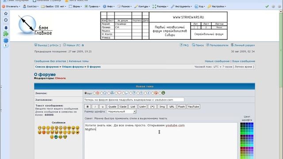283x159 pixels.
Task: Open the Инструменты toolbar menu
Action: click(x=182, y=6)
